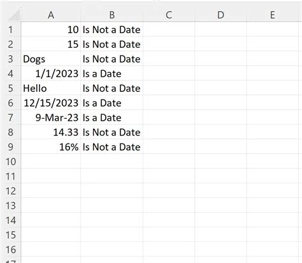Screen dimensions: 302x263
Task: Select cell showing 9-Mar-23
Action: click(x=51, y=117)
